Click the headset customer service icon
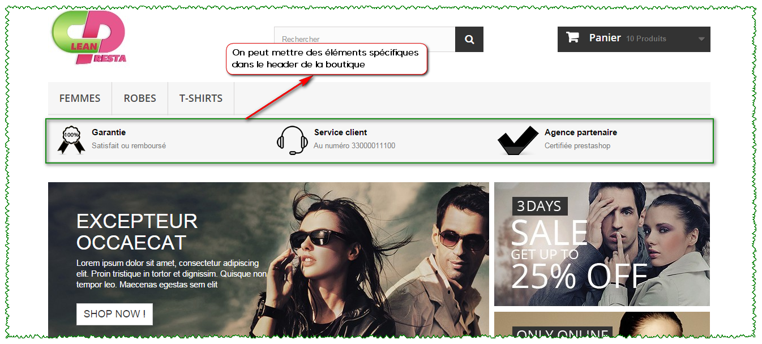This screenshot has width=762, height=344. point(292,140)
